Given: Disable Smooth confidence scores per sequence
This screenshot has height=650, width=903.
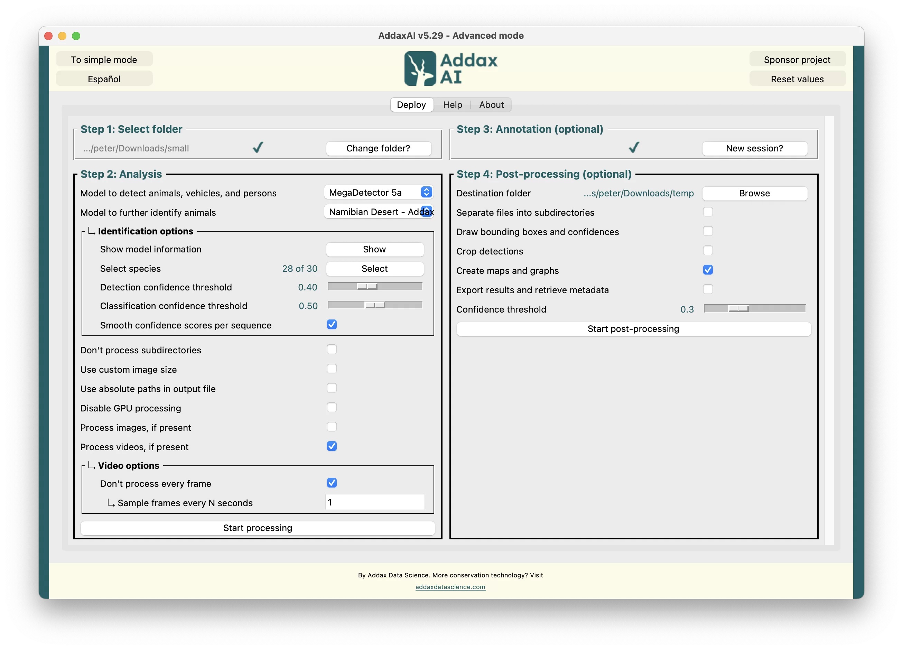Looking at the screenshot, I should (332, 325).
